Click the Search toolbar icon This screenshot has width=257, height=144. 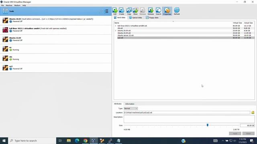click(x=158, y=11)
